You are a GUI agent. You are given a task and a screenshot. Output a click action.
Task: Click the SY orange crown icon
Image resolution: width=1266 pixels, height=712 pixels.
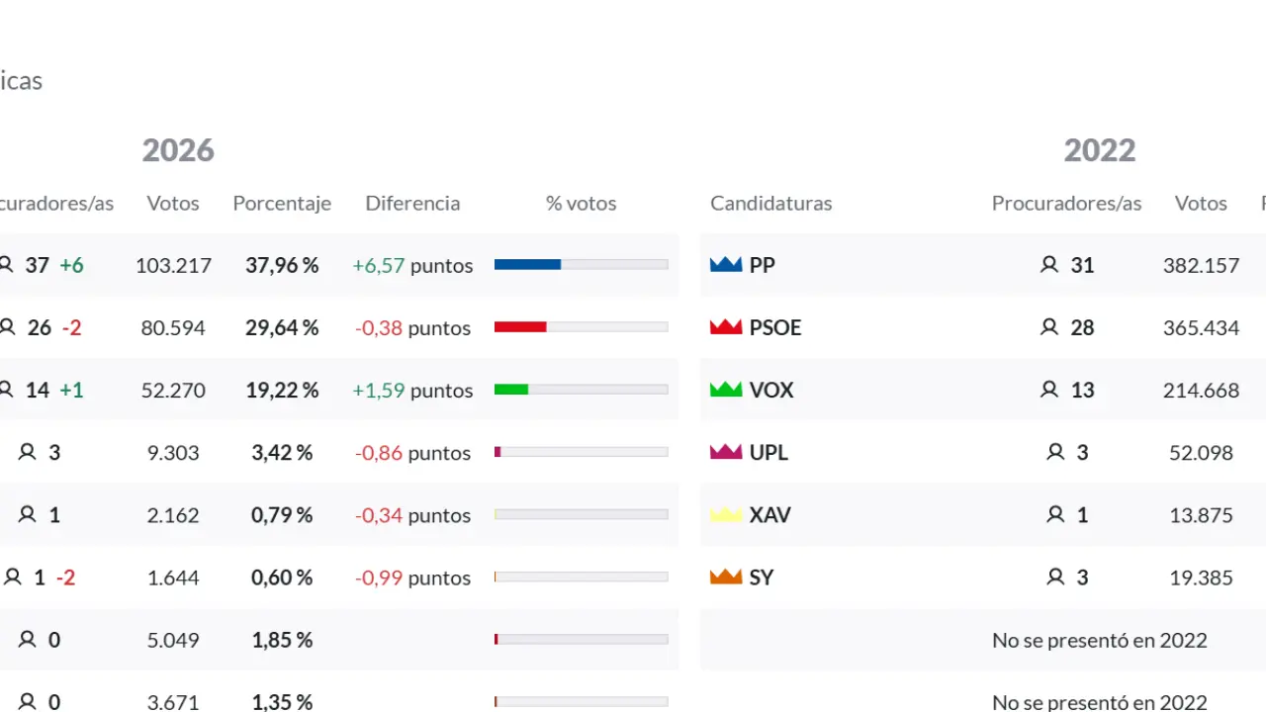pyautogui.click(x=726, y=577)
